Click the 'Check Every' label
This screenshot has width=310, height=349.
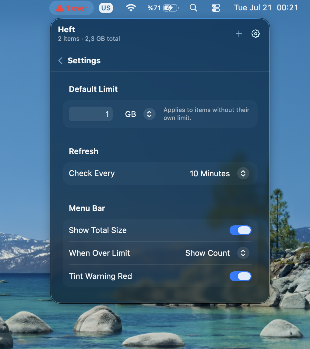coord(92,173)
